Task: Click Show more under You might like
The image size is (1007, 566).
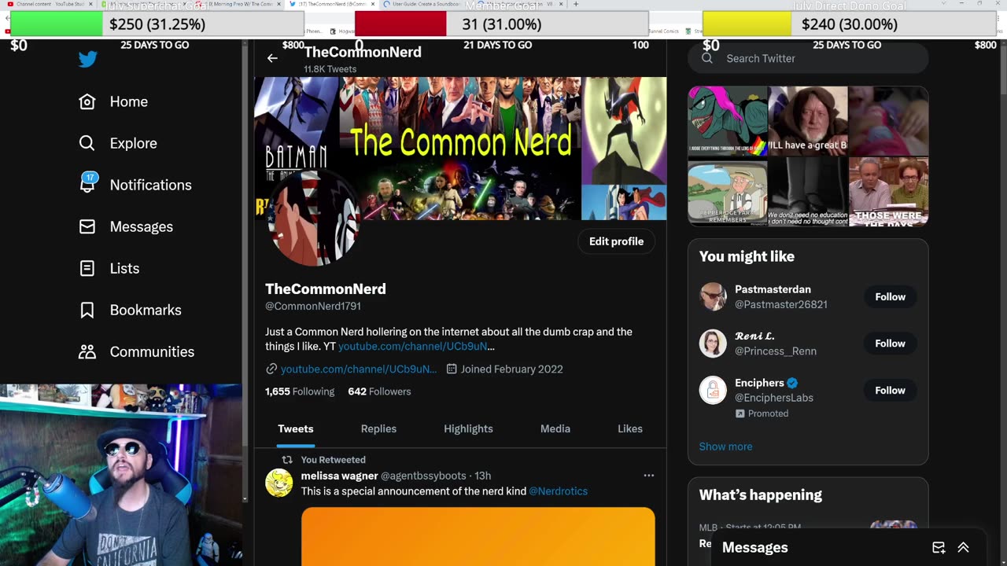Action: [x=725, y=447]
